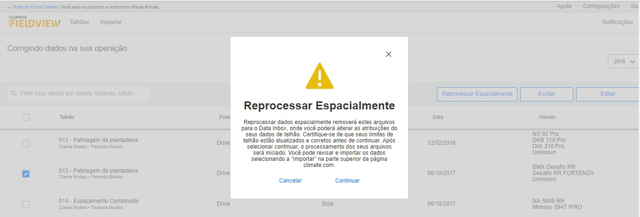
Task: Open Notificações in the header
Action: [x=617, y=22]
